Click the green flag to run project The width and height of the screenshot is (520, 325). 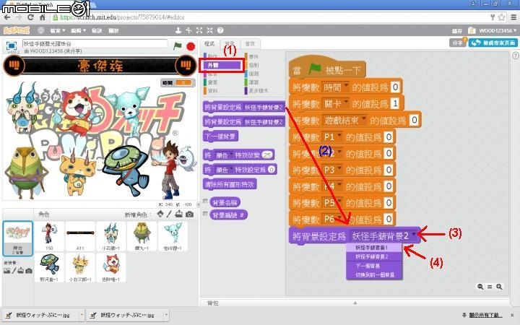178,45
